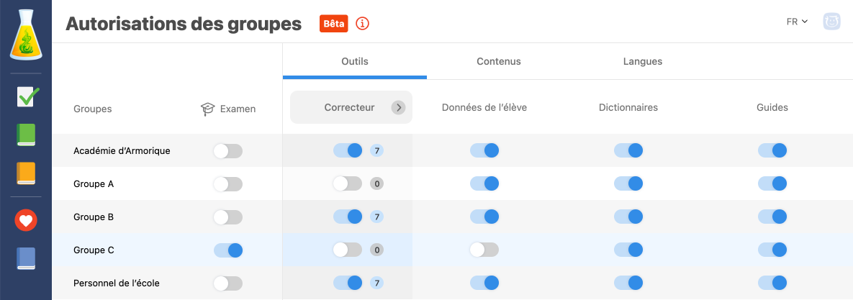Expand Correcteur column with chevron arrow
The width and height of the screenshot is (853, 300).
(398, 108)
